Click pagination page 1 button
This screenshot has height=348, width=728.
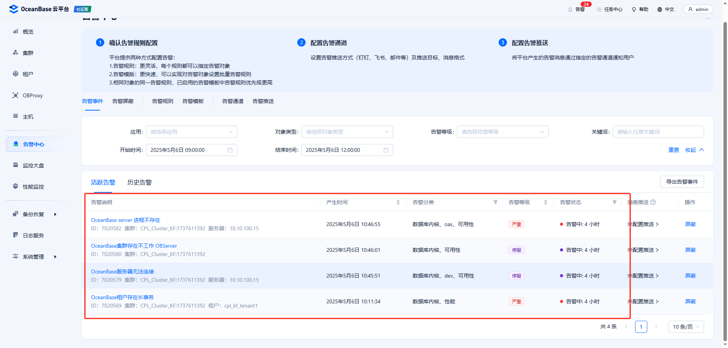point(641,327)
